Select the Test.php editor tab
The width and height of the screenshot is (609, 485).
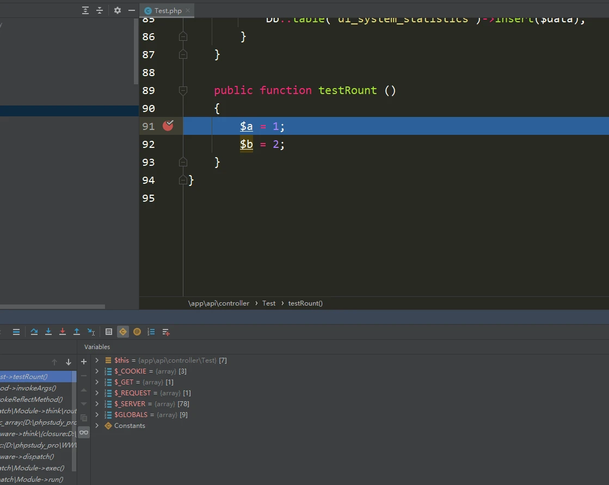pyautogui.click(x=168, y=11)
